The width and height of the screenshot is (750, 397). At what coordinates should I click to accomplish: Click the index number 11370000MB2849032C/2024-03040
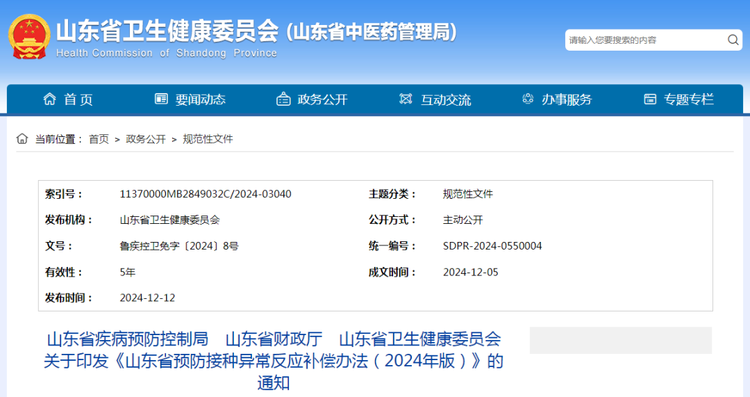coord(206,194)
